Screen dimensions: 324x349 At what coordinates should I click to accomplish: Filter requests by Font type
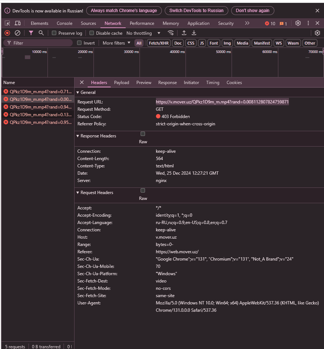[214, 43]
